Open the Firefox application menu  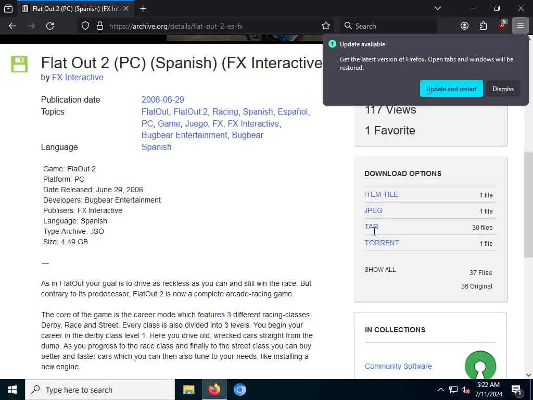tap(520, 26)
